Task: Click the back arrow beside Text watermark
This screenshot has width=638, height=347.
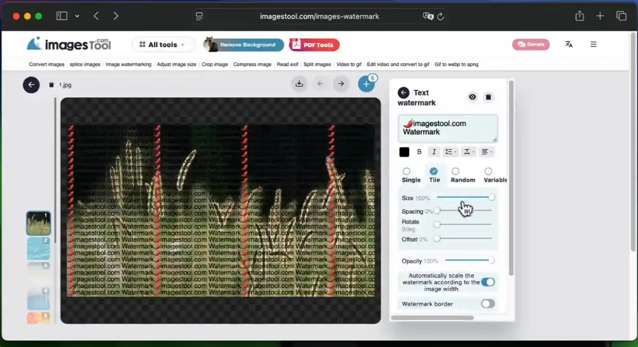Action: pyautogui.click(x=403, y=93)
